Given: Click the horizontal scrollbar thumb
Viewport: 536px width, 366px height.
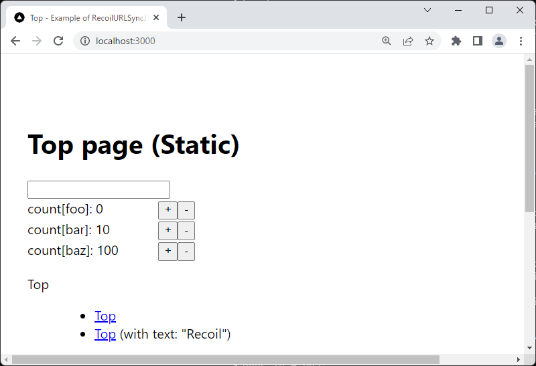Looking at the screenshot, I should click(x=226, y=359).
